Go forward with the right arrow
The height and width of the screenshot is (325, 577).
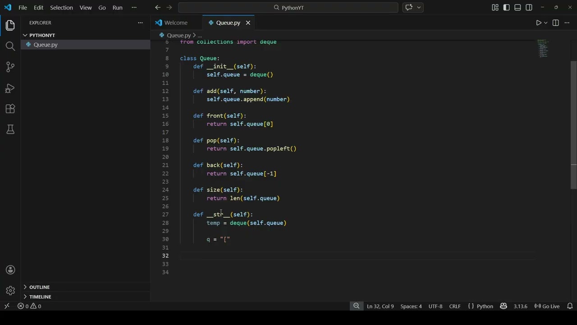tap(169, 7)
